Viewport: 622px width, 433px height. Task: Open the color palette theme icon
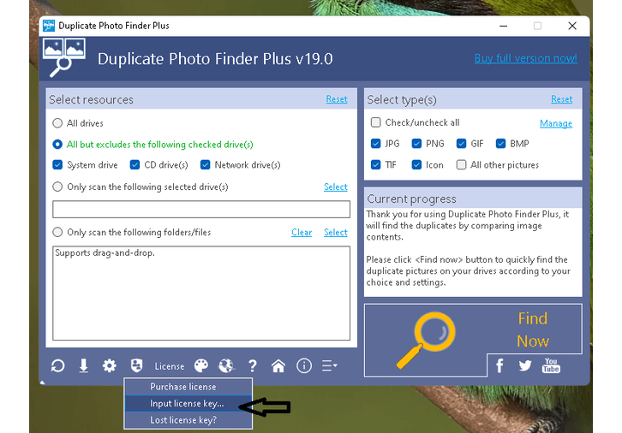pos(201,365)
